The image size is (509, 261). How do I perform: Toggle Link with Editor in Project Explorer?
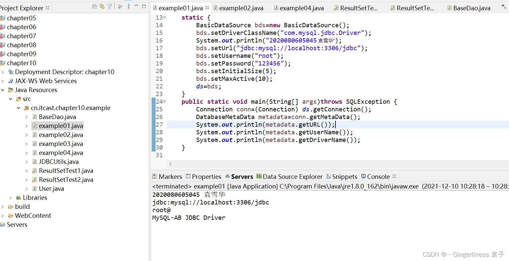coord(102,6)
